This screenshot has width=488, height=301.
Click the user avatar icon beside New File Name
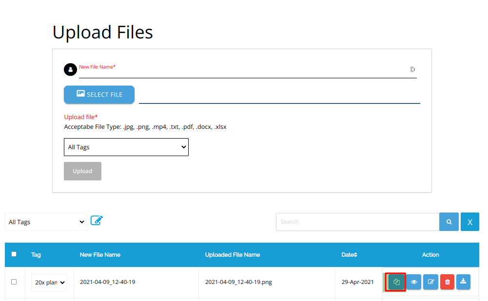click(70, 70)
